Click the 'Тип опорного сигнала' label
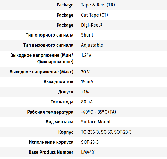167x159 pixels. click(x=50, y=35)
